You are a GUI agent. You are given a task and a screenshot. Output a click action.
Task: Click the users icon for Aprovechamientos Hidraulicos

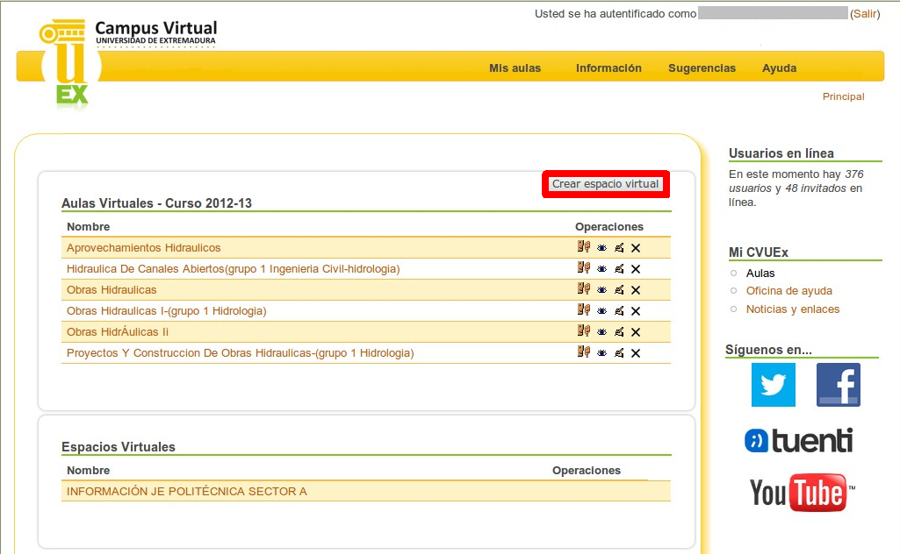(x=583, y=247)
